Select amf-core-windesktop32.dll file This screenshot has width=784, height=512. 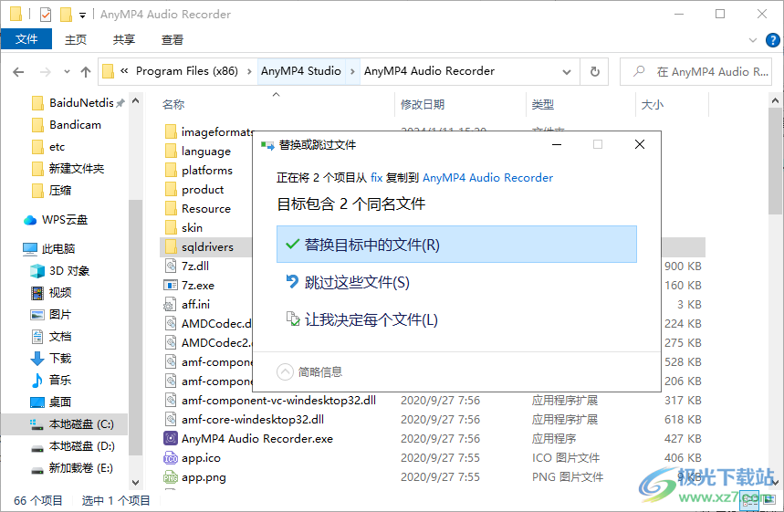point(244,420)
